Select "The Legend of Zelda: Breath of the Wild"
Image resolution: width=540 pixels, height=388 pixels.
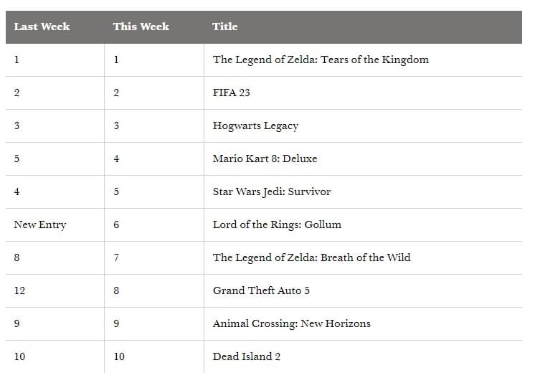[x=311, y=257]
